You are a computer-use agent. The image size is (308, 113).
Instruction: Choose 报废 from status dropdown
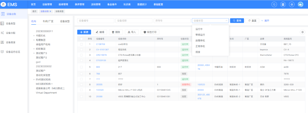pyautogui.click(x=210, y=52)
